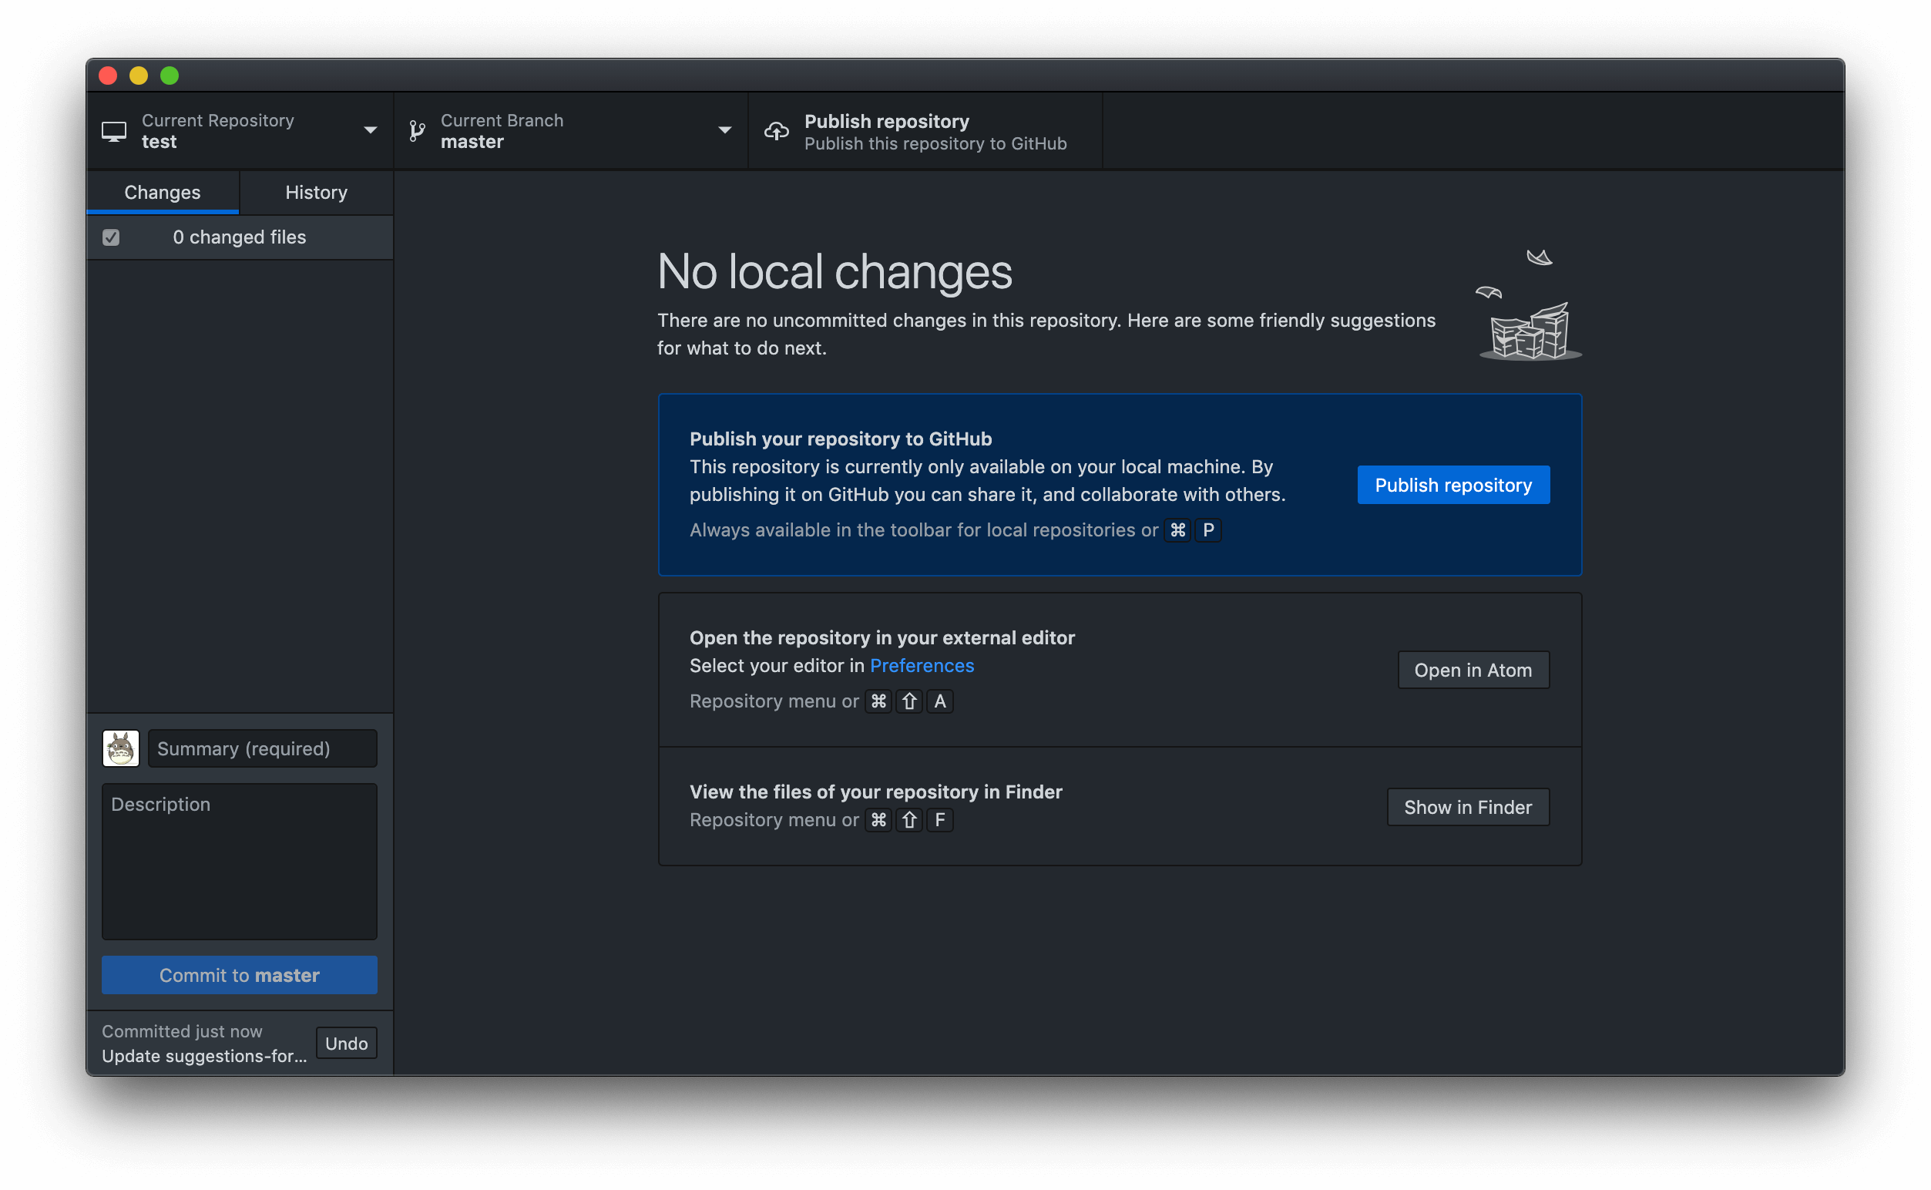
Task: Click the 'Committed just now' text
Action: coord(182,1031)
